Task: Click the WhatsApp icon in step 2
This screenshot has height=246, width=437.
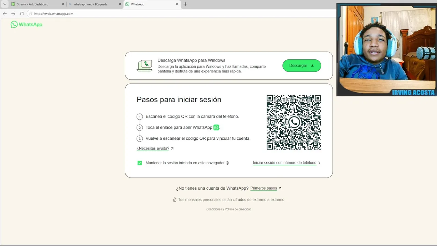Action: click(216, 127)
